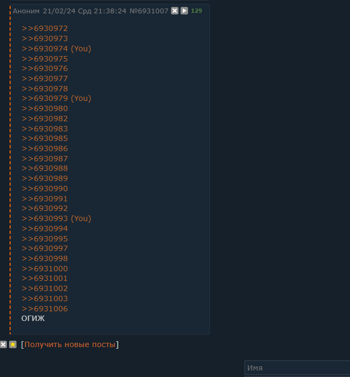Follow reply link >>6931001
The width and height of the screenshot is (350, 377).
coord(45,278)
